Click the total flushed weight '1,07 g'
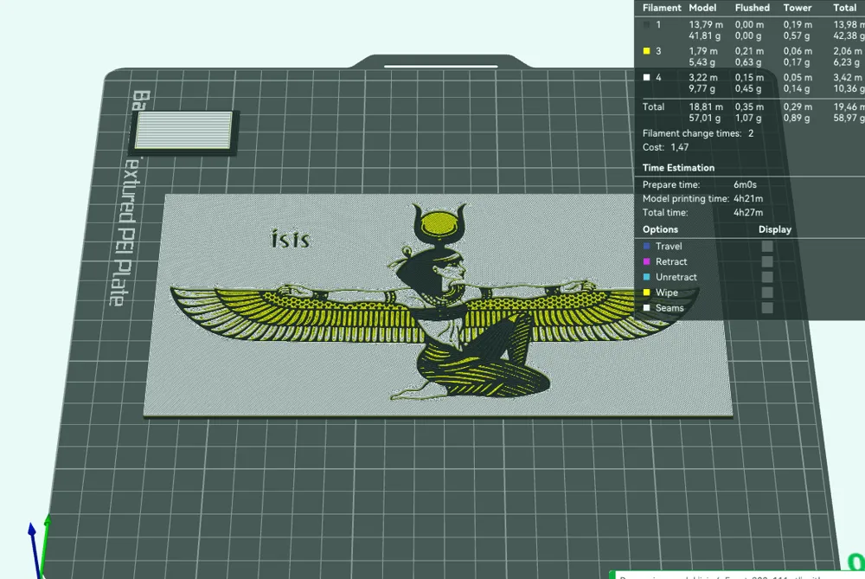 click(x=748, y=118)
